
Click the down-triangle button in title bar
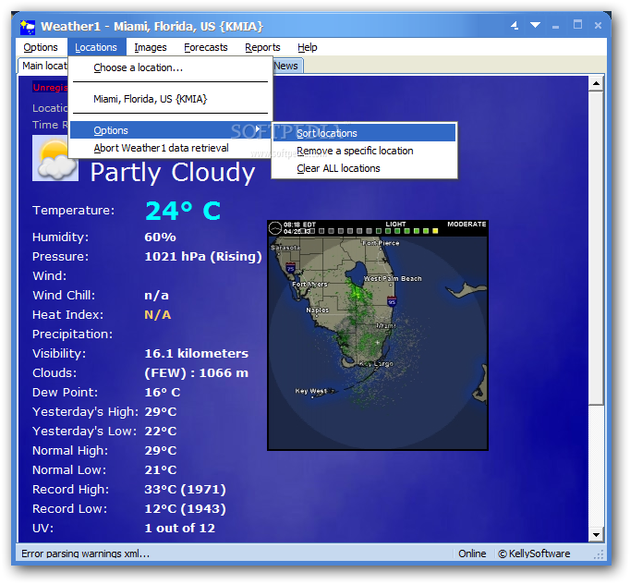coord(535,25)
